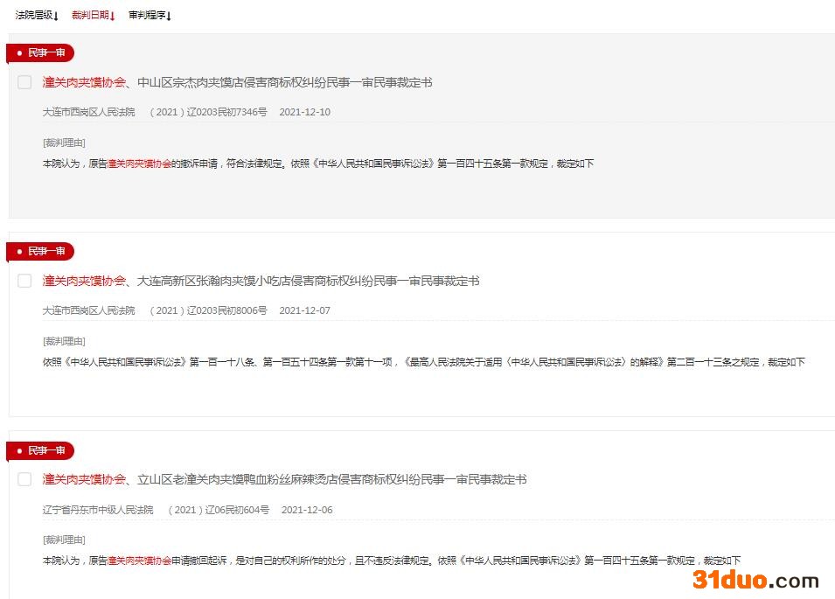Click 大连市西岗区人民法院 under the first case
Screen dimensions: 835x599
(x=88, y=112)
